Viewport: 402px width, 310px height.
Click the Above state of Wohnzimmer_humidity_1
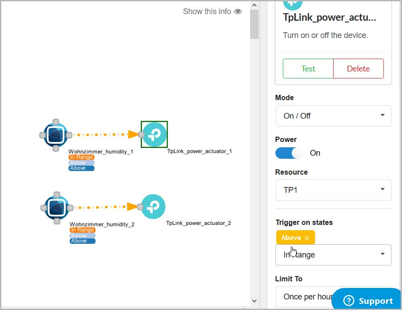tap(82, 168)
